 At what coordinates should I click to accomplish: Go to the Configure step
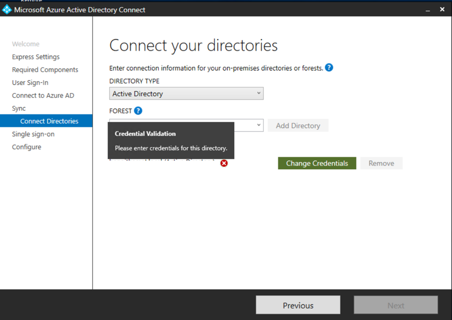point(26,147)
